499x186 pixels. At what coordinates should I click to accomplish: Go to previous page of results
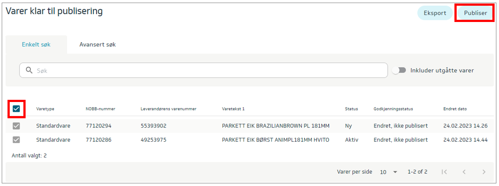[464, 172]
